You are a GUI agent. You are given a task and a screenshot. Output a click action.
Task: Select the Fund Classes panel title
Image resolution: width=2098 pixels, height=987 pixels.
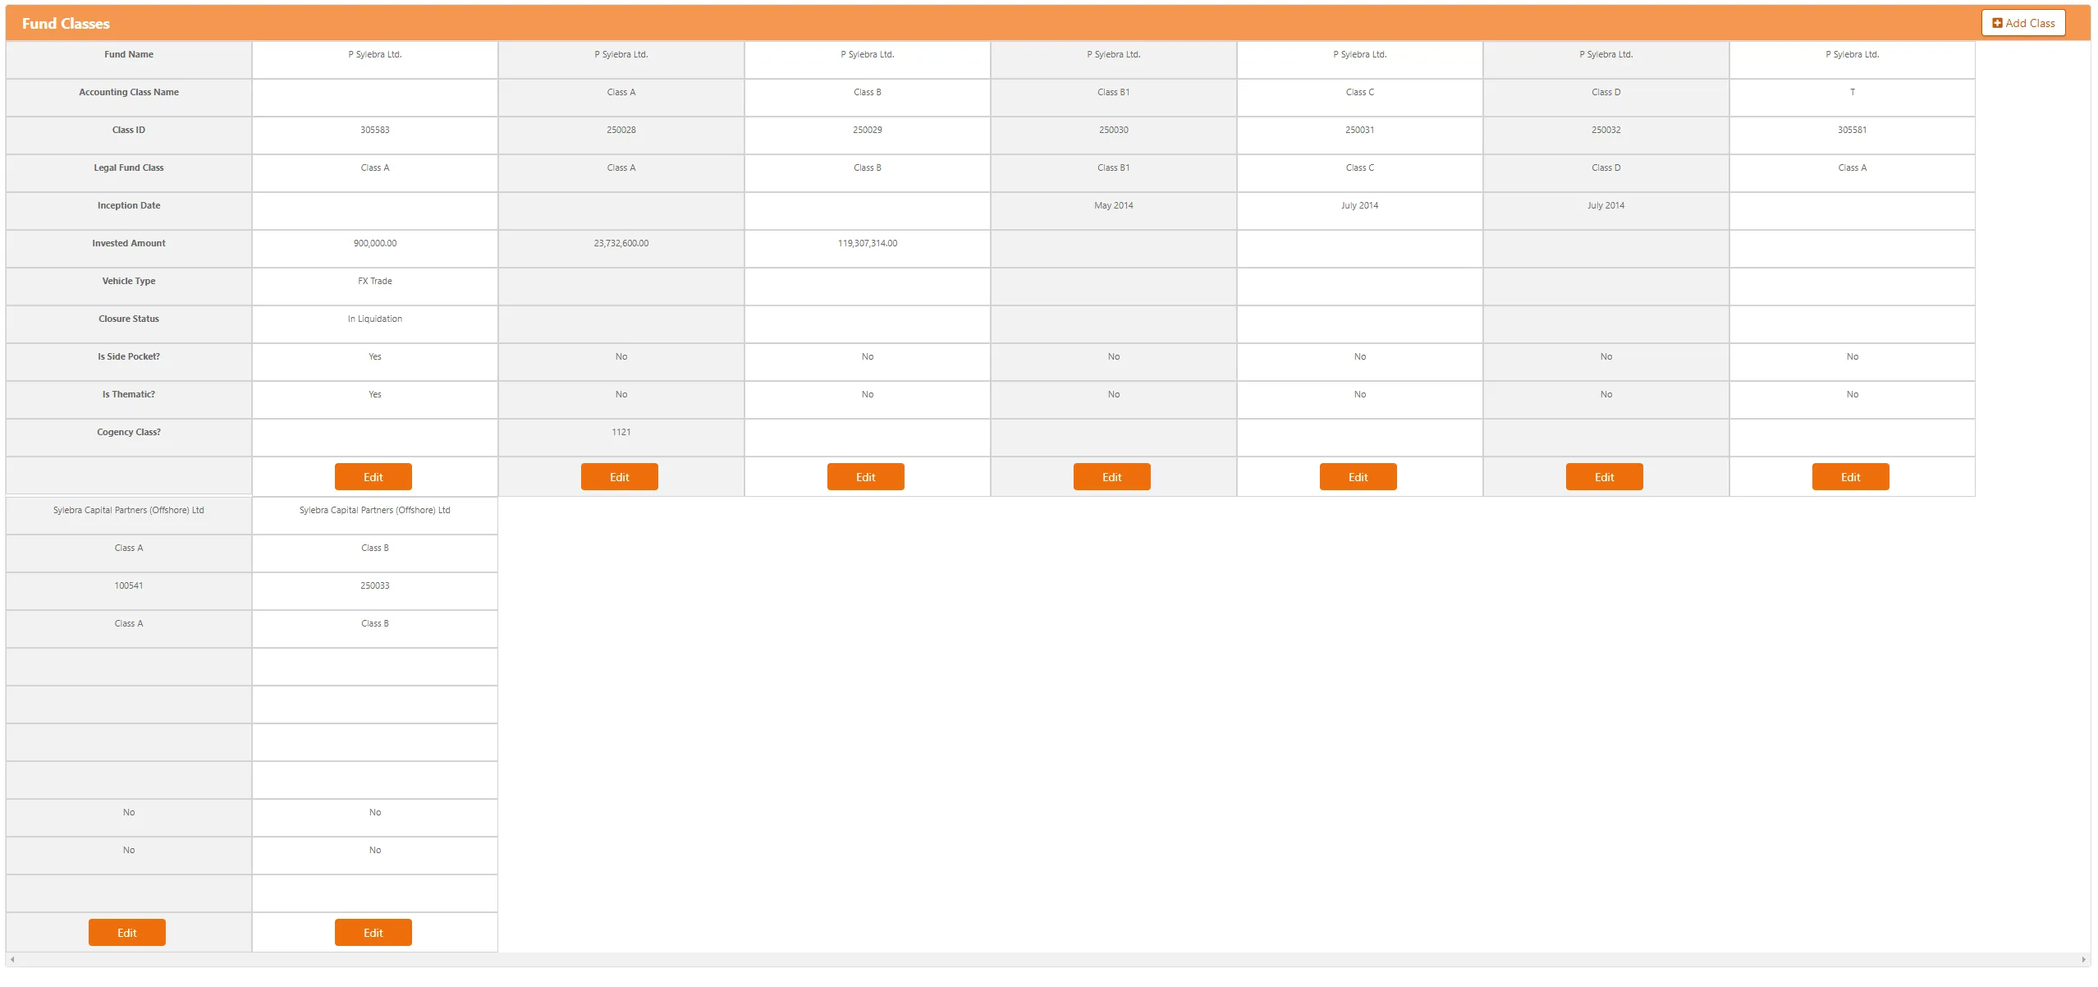[x=66, y=24]
